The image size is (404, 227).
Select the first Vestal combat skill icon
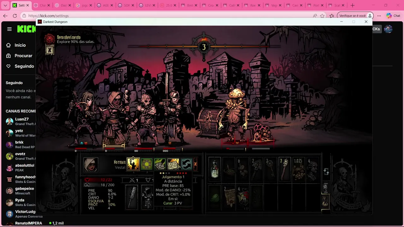[x=133, y=164]
